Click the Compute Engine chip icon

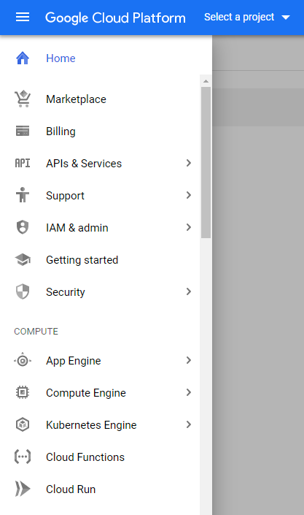23,392
